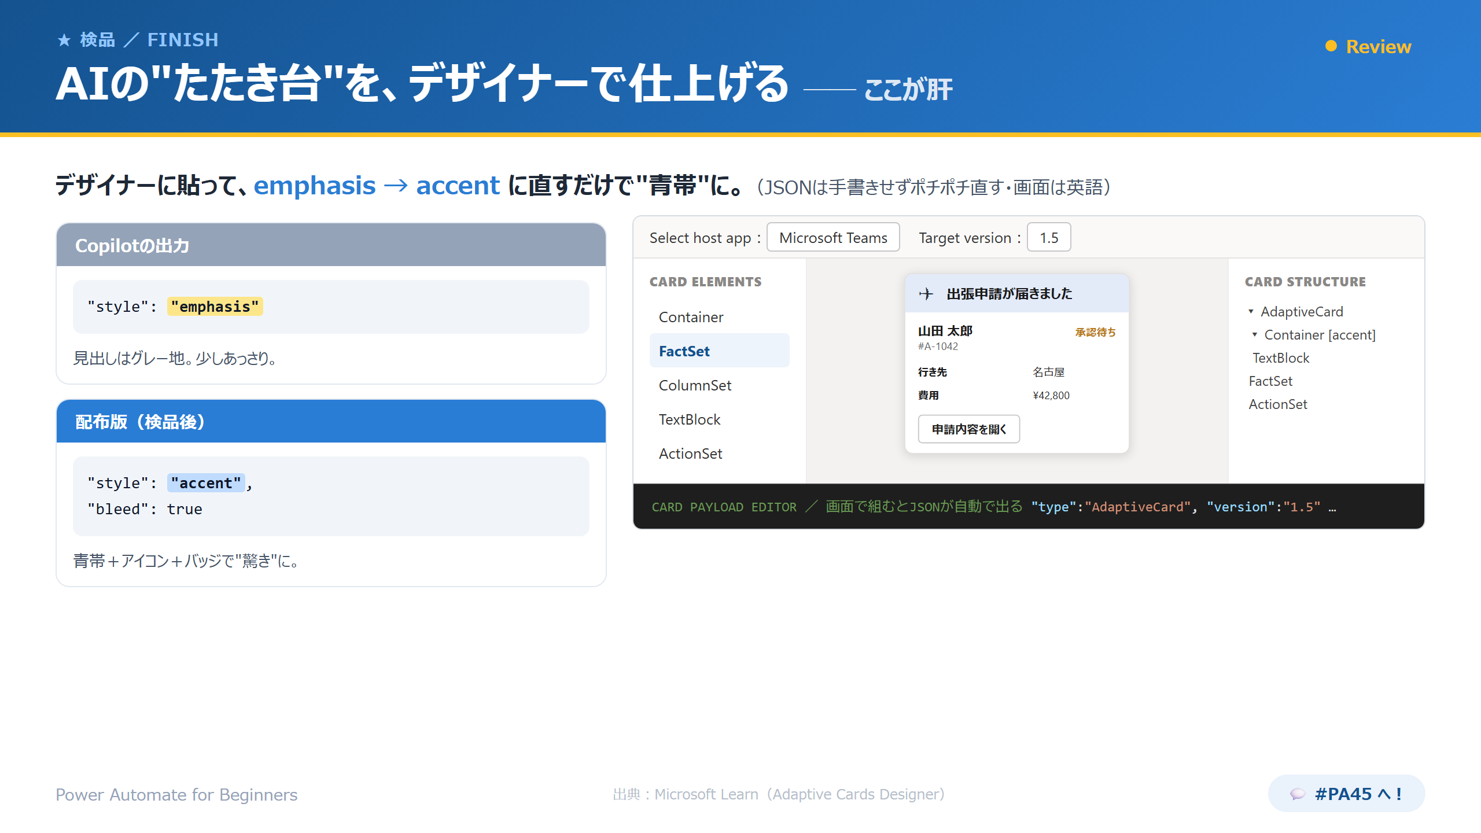1481x833 pixels.
Task: Select FactSet in Card Structure tree
Action: (1270, 381)
